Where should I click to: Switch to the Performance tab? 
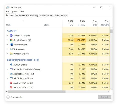pos(21,16)
